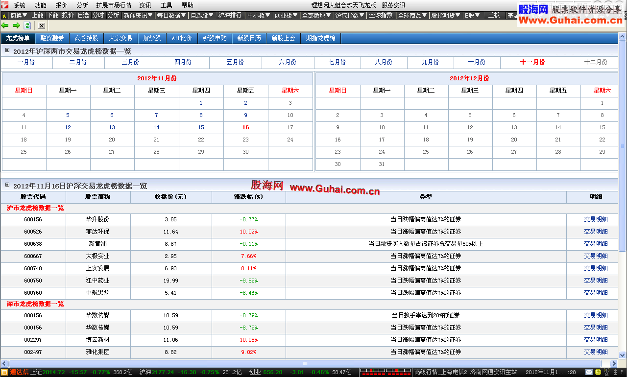Collapse the 2012年沪深两市交易龙虎榜 section icon
Screen dimensions: 627x377
(7, 50)
